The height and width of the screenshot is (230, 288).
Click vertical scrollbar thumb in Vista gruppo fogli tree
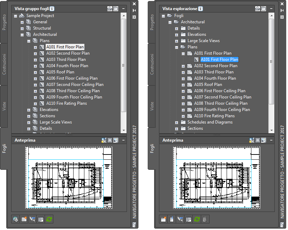tap(124, 65)
